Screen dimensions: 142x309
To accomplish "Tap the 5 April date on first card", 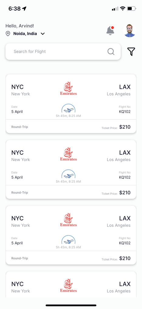I will click(x=17, y=112).
